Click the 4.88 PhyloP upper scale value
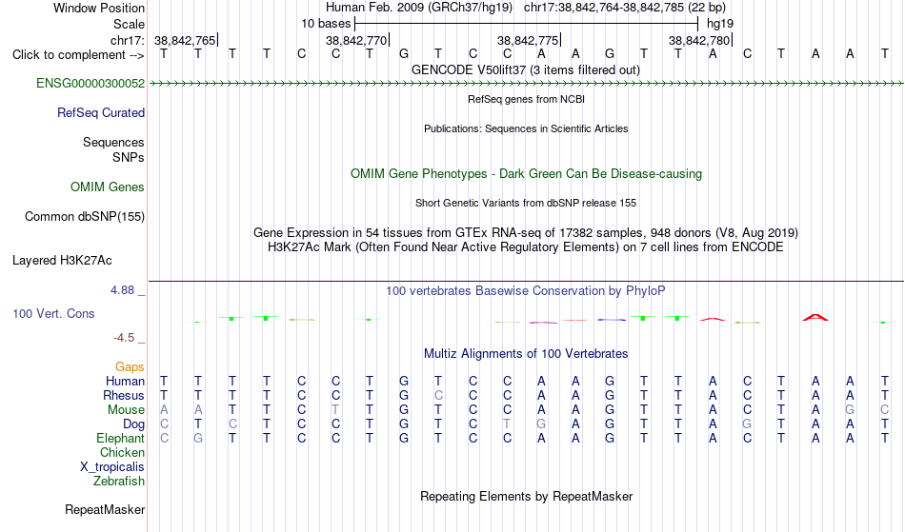This screenshot has height=532, width=905. tap(122, 290)
